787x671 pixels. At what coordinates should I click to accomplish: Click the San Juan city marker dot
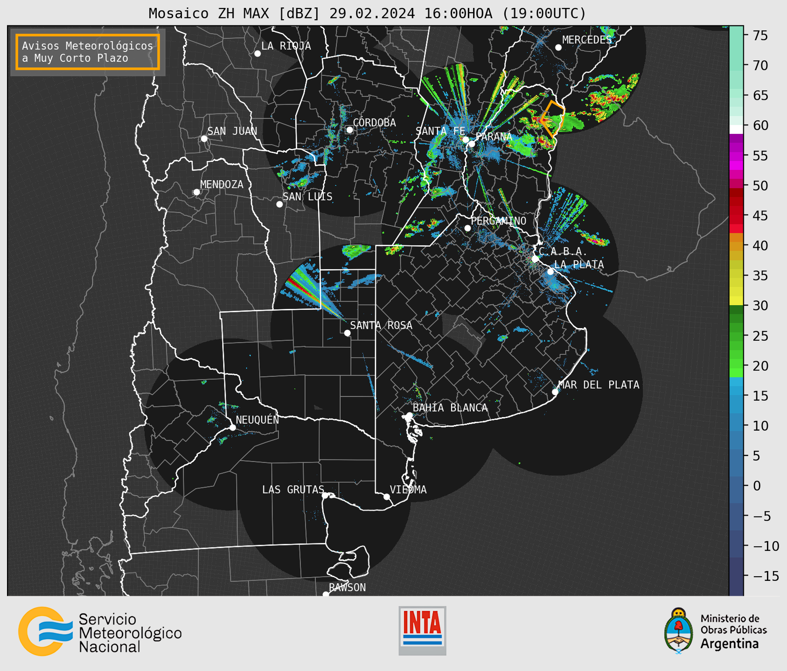pos(204,139)
